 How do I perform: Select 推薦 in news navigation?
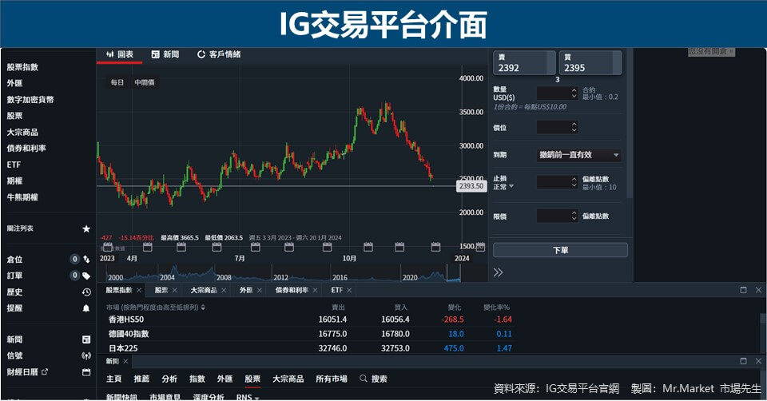(142, 379)
